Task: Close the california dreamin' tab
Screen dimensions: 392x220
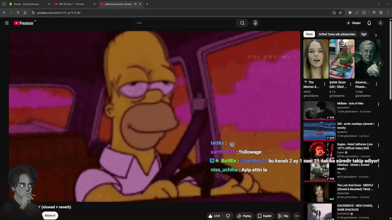Action: tap(140, 4)
